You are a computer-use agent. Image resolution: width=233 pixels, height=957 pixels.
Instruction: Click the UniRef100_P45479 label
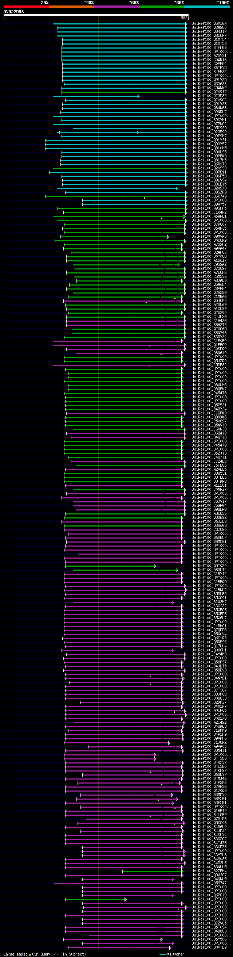209,445
